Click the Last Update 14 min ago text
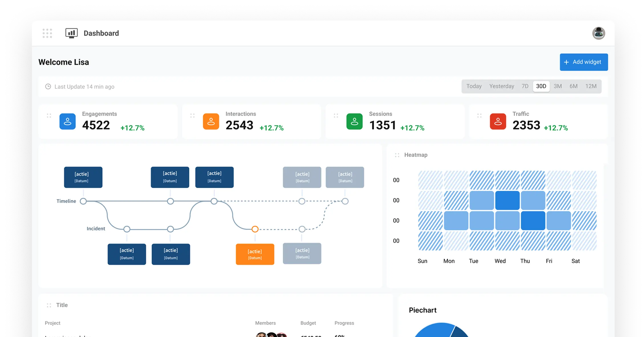 tap(84, 87)
